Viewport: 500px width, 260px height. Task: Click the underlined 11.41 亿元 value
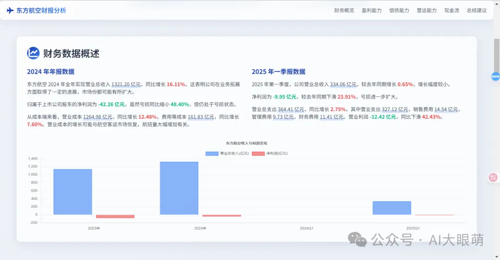pos(331,117)
